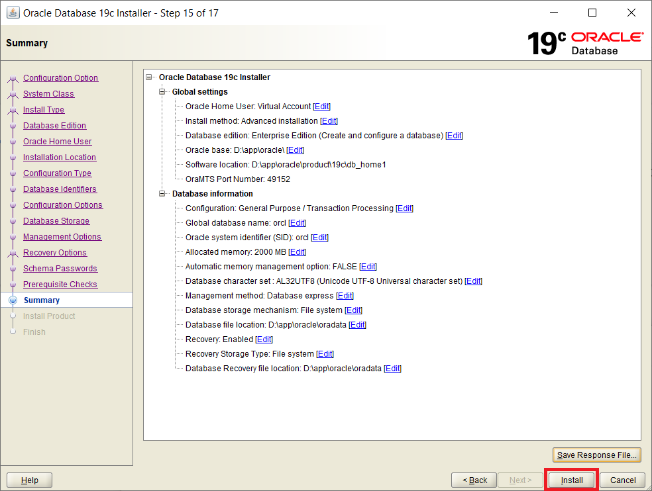Select the current Summary step

point(42,300)
